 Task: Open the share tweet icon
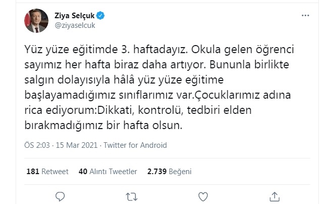coord(275,196)
